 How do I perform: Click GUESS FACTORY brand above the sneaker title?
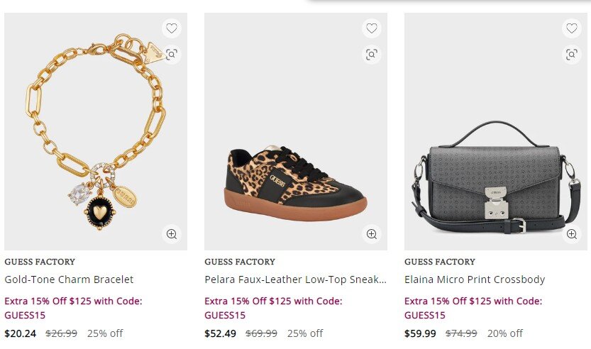coord(240,262)
